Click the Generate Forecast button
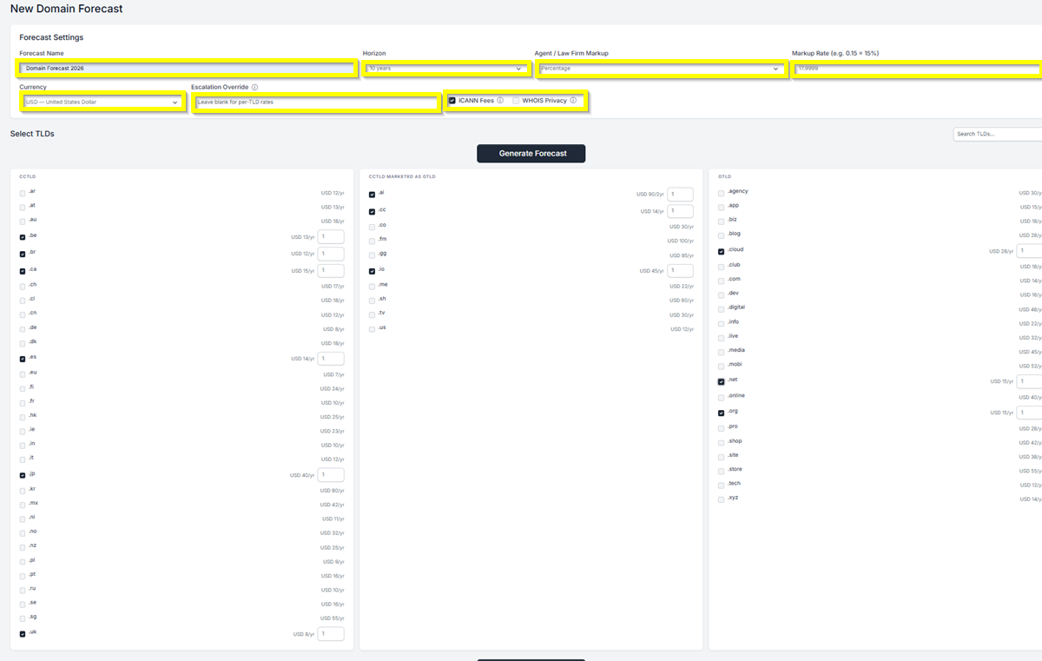Image resolution: width=1042 pixels, height=661 pixels. tap(531, 154)
